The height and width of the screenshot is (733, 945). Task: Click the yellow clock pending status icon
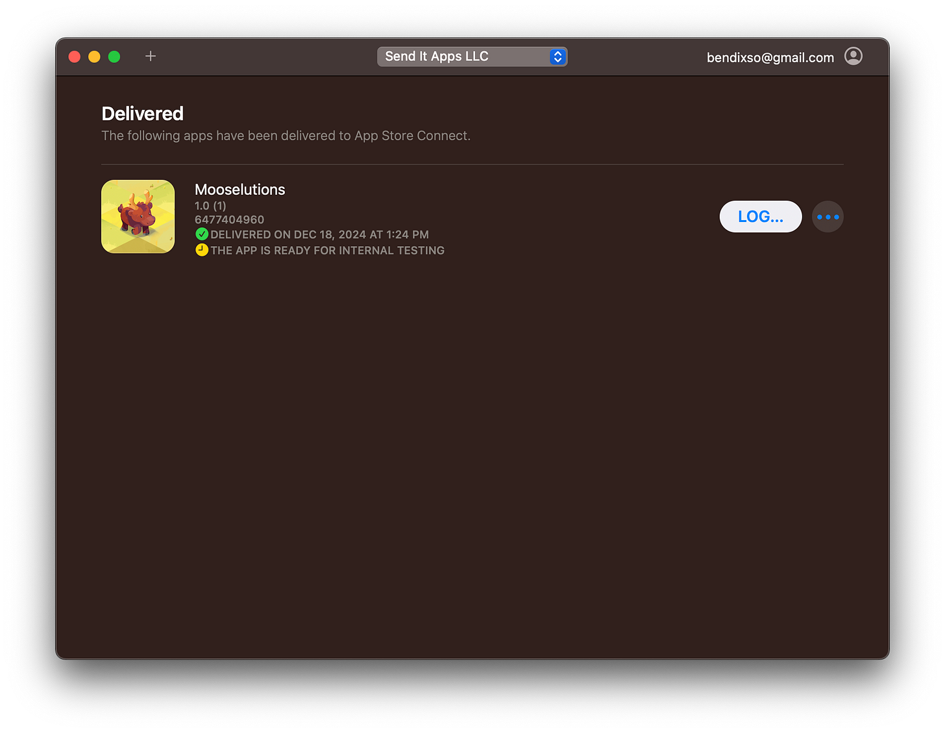click(202, 250)
